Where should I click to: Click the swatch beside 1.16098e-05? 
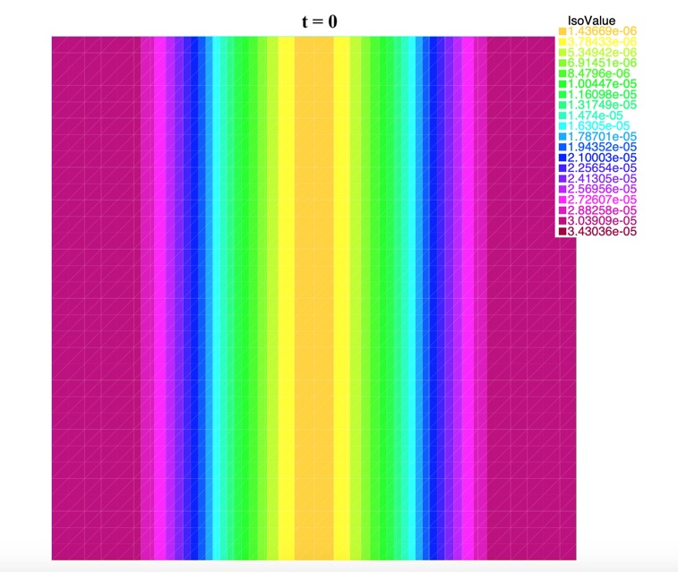pos(562,95)
